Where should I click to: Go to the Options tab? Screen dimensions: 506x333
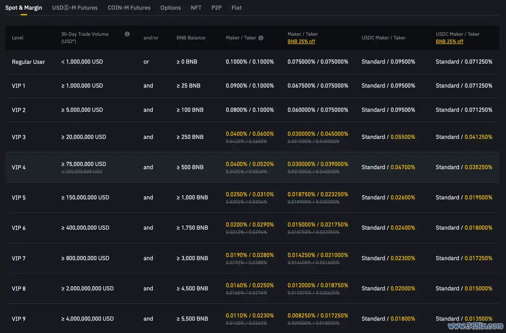tap(171, 7)
